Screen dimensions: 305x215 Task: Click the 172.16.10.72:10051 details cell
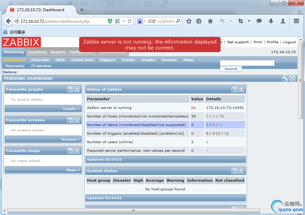tap(225, 107)
